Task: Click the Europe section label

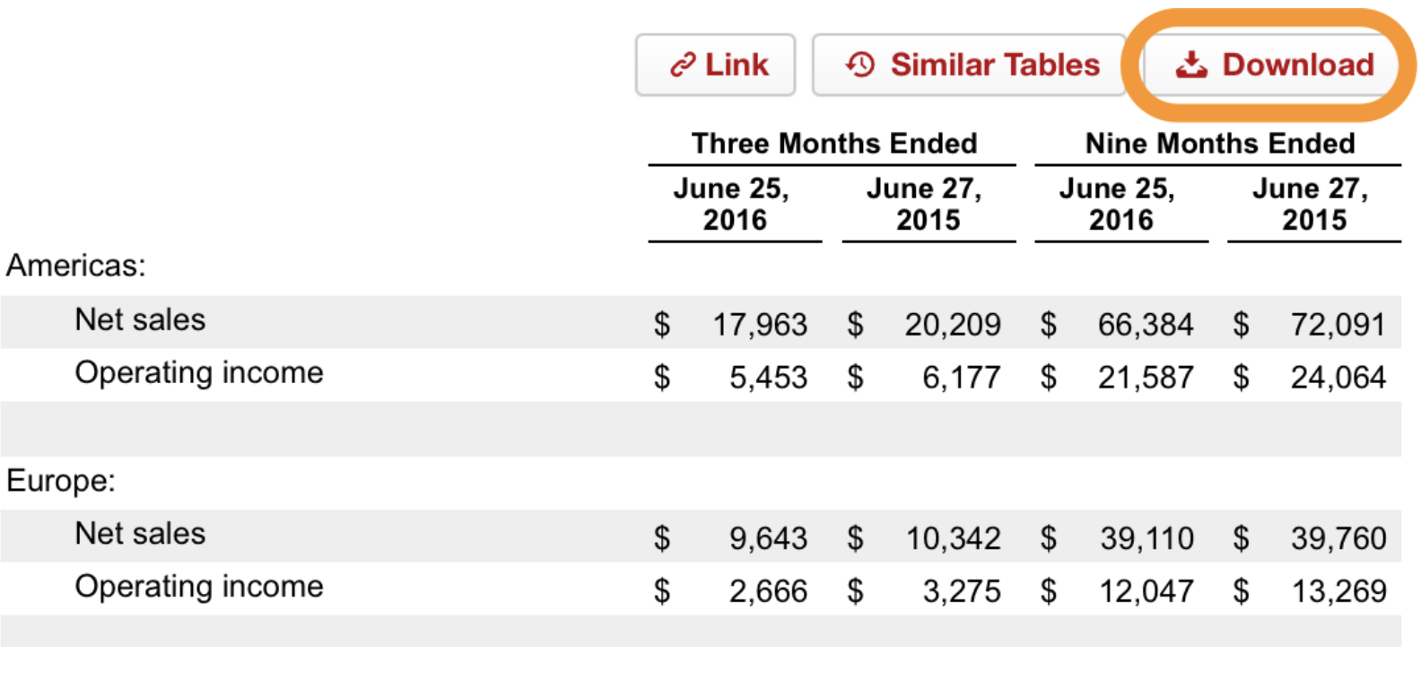Action: pos(61,481)
